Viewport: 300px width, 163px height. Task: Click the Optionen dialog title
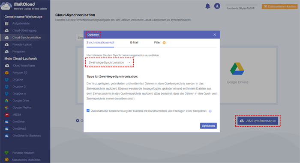[x=93, y=35]
